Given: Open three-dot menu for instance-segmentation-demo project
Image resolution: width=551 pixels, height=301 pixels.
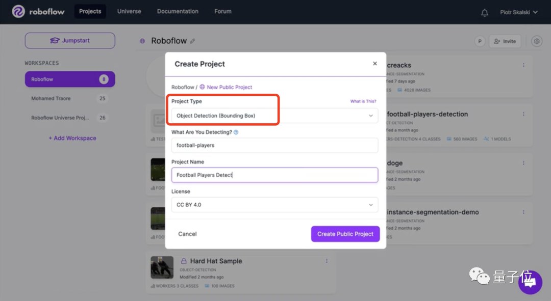Looking at the screenshot, I should click(523, 212).
